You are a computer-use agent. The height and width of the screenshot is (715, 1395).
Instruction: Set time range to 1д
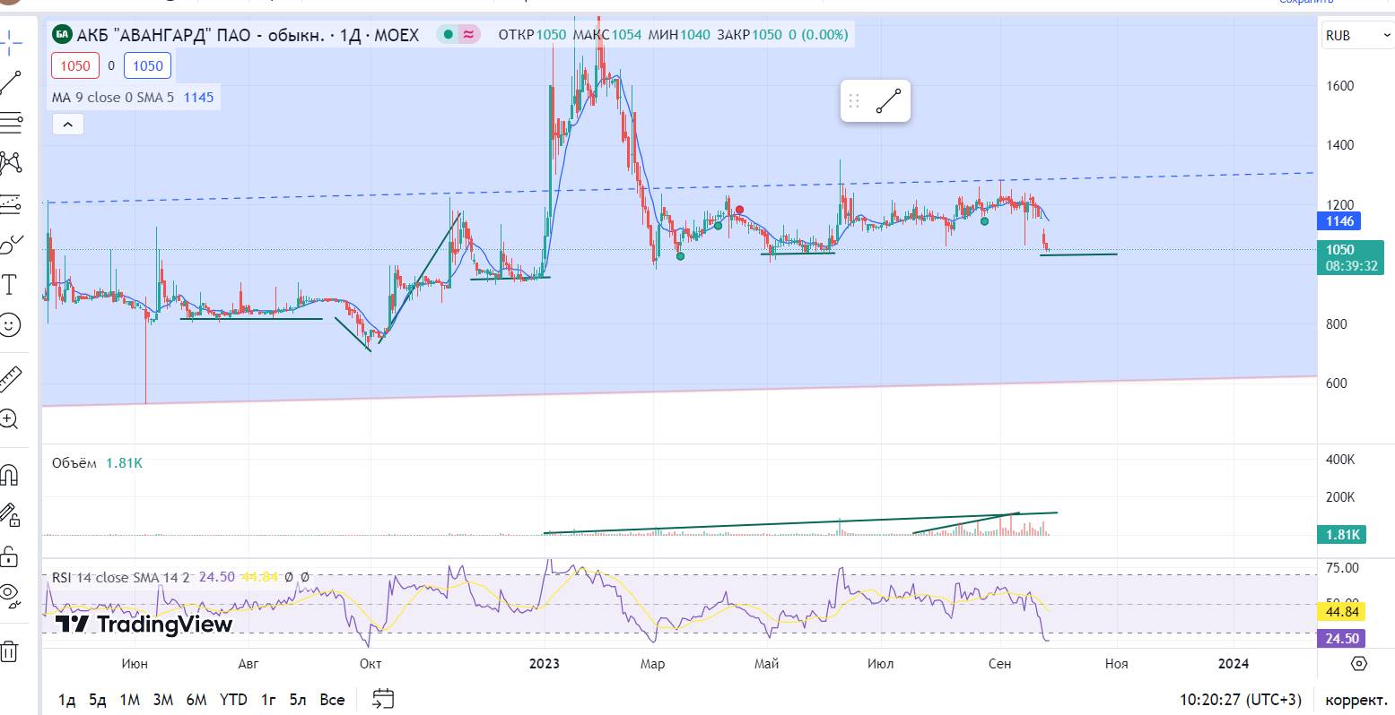click(x=66, y=700)
